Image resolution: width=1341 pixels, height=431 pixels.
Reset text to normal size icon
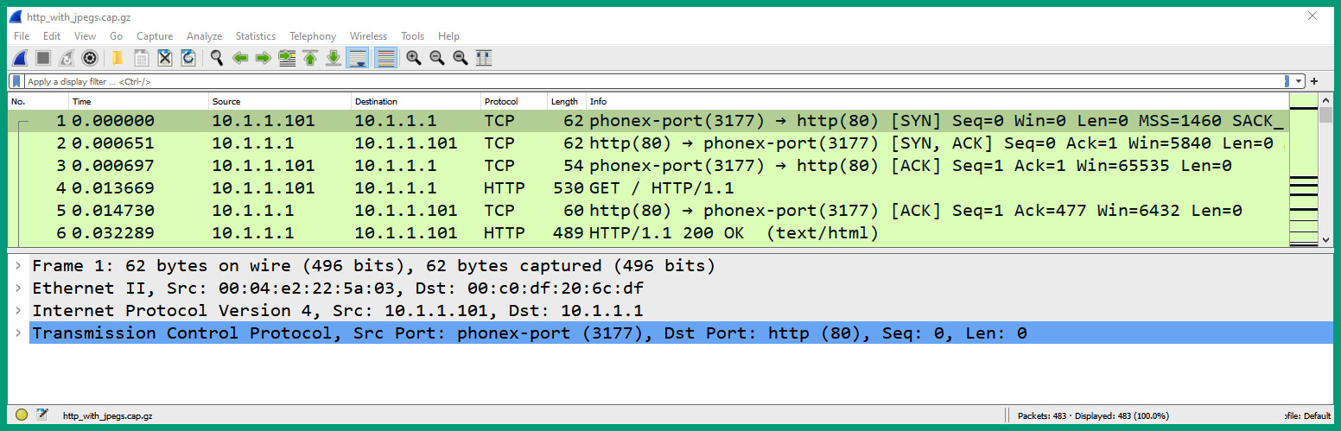click(461, 58)
